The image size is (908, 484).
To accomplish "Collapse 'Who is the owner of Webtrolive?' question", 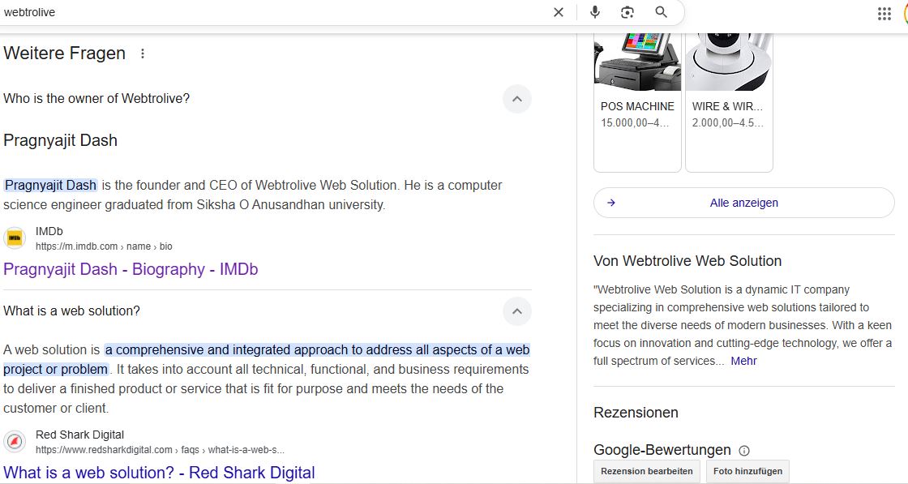I will [x=516, y=98].
